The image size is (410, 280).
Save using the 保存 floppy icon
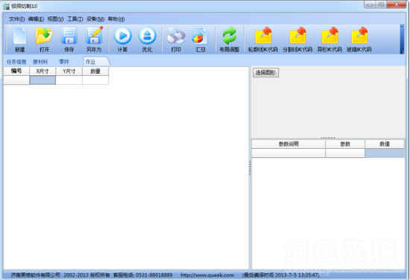69,39
